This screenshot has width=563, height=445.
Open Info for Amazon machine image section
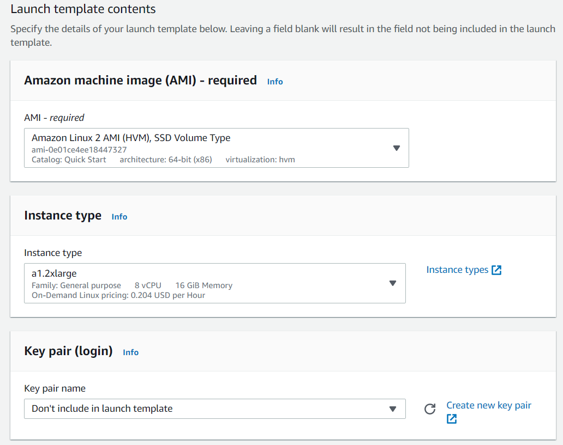click(275, 82)
